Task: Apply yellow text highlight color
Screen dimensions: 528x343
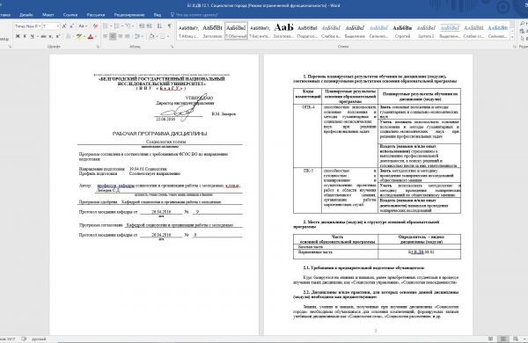Action: [79, 36]
